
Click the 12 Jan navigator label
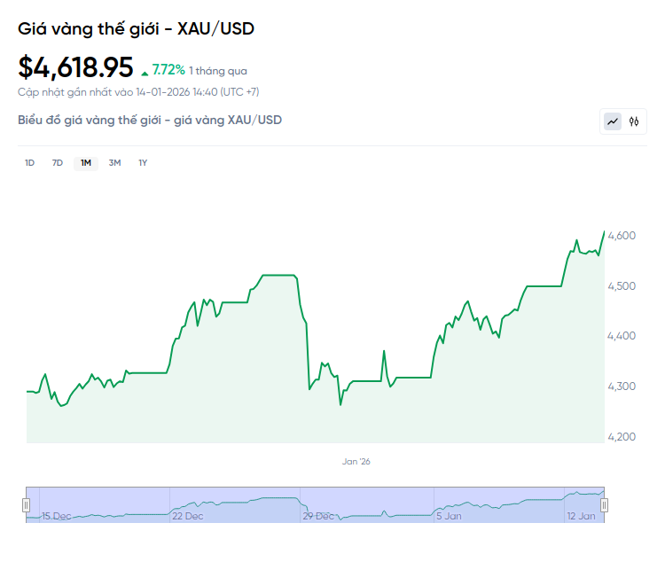click(581, 515)
